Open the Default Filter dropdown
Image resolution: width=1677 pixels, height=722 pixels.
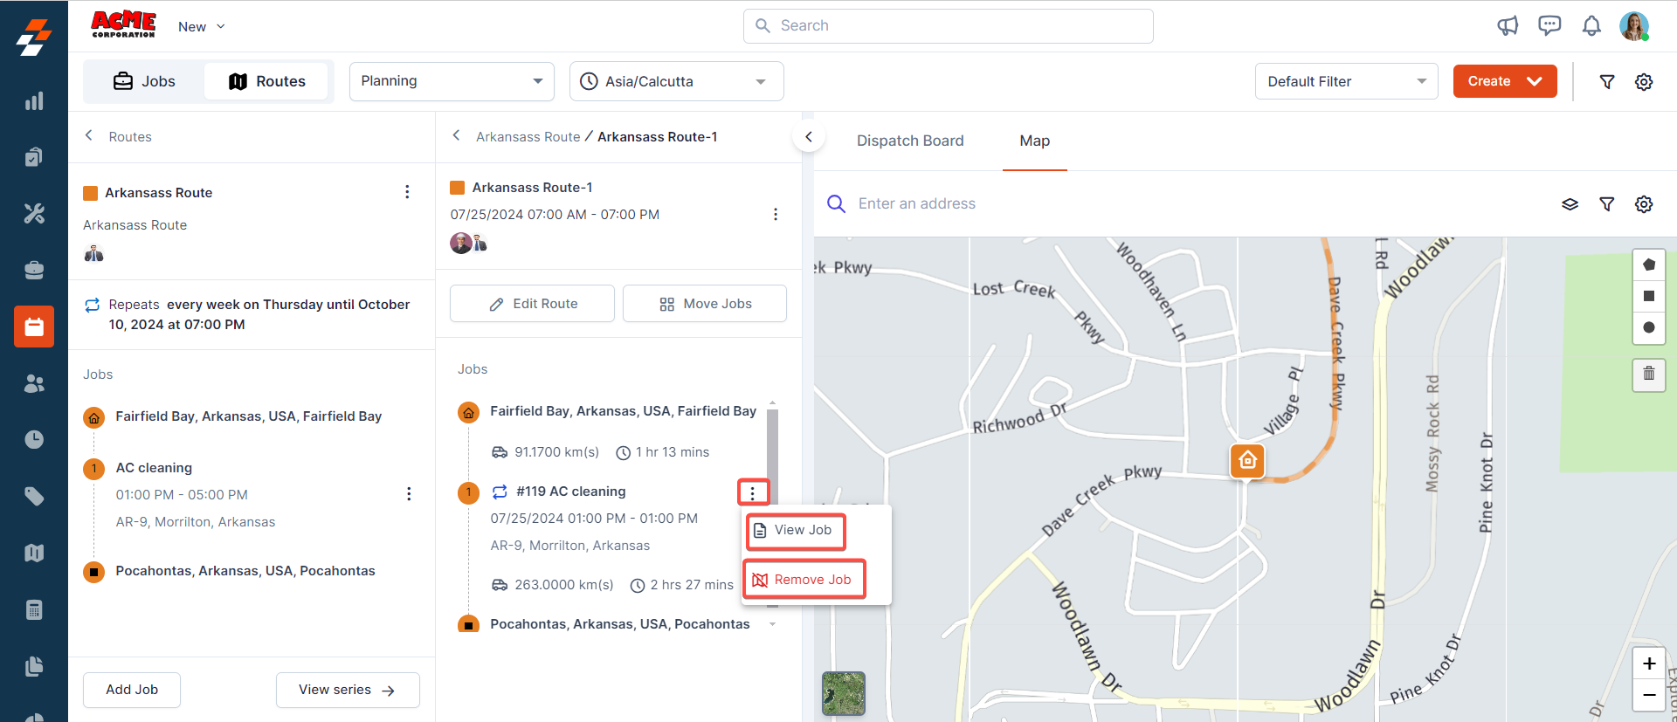[1346, 81]
